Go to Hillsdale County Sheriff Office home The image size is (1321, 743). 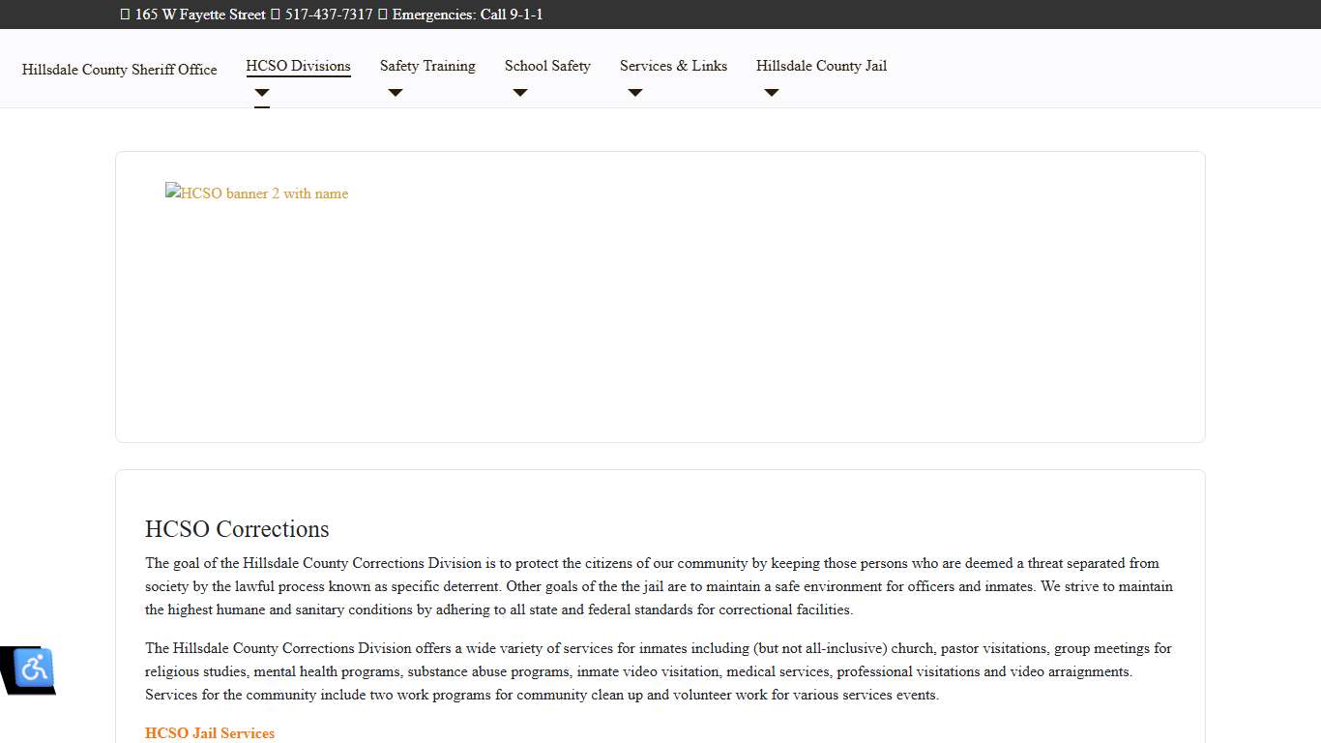[119, 70]
